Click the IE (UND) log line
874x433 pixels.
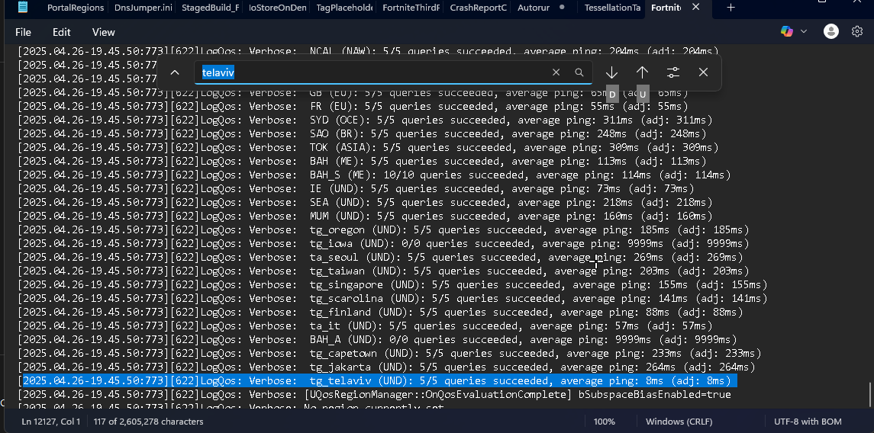[356, 188]
